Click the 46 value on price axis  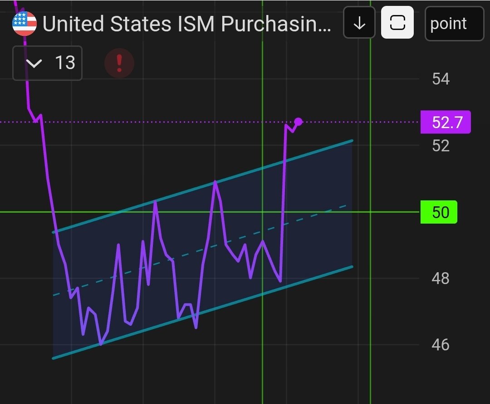point(441,345)
